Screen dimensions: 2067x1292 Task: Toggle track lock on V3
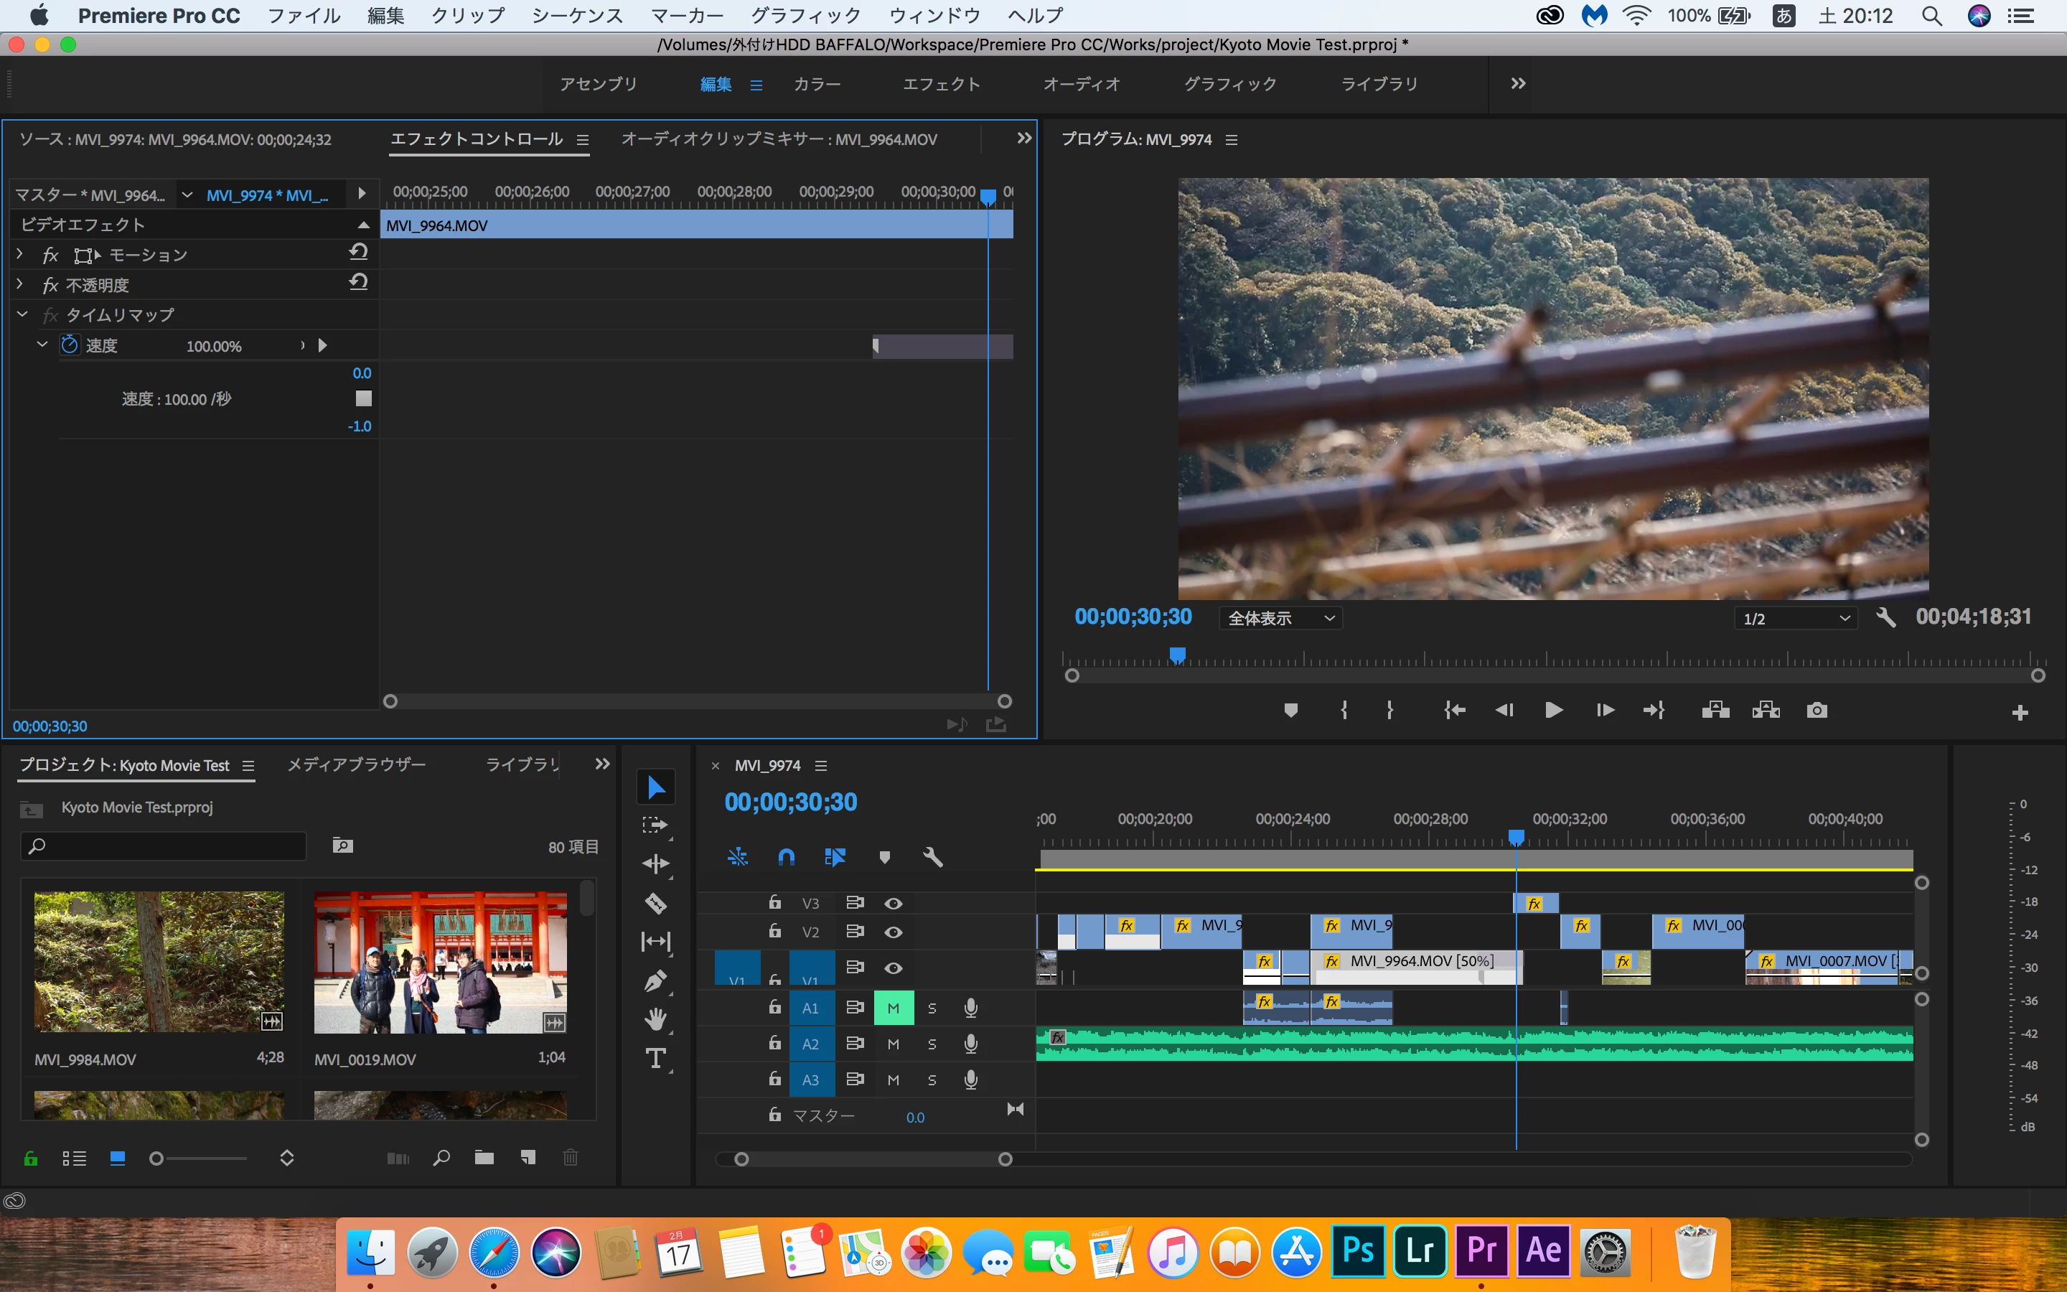774,902
